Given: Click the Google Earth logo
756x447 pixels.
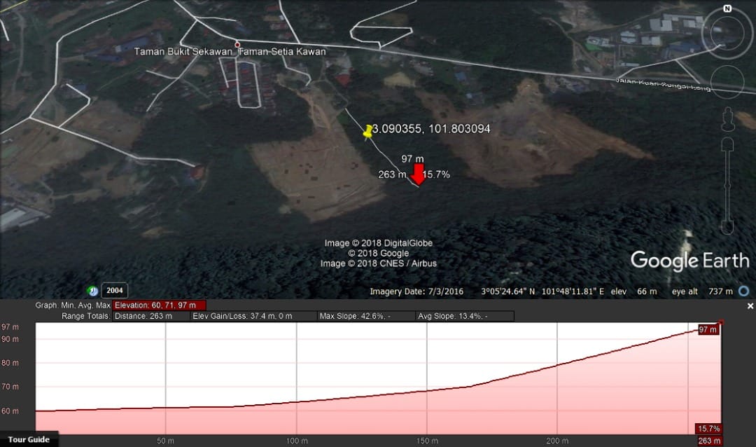Looking at the screenshot, I should pyautogui.click(x=689, y=261).
